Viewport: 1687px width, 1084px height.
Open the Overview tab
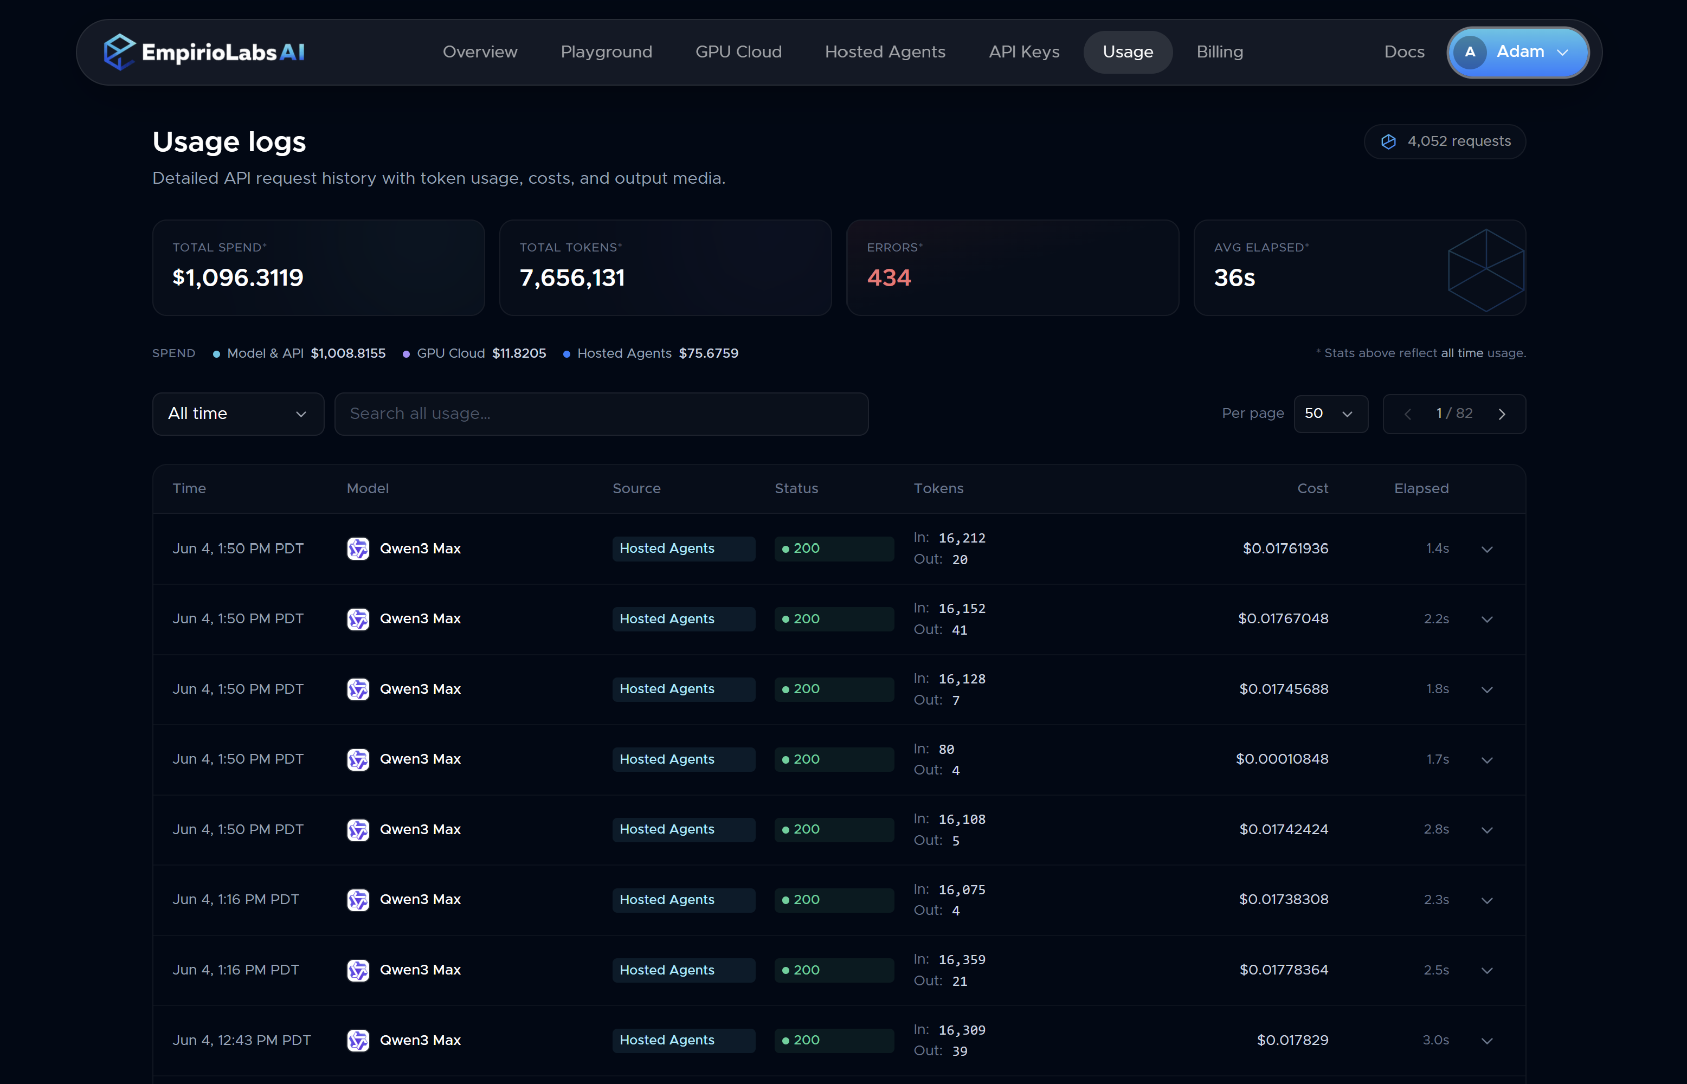pos(480,52)
